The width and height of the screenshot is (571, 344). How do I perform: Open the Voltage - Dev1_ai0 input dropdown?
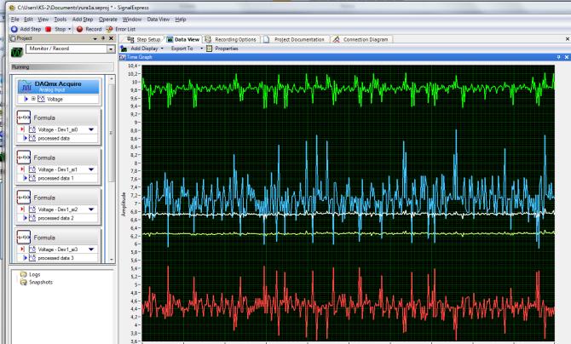click(x=91, y=129)
